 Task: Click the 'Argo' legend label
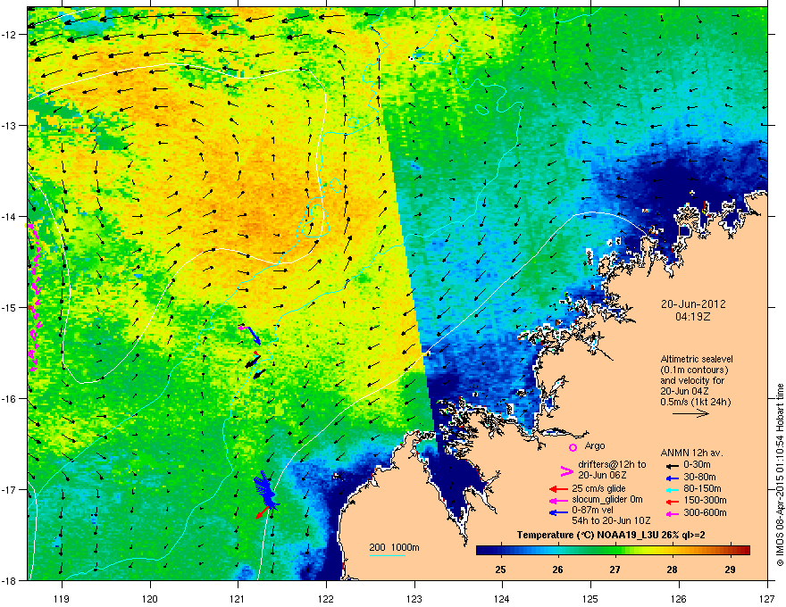[x=595, y=445]
